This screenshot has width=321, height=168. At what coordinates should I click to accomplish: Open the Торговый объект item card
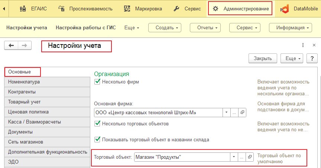pyautogui.click(x=250, y=157)
